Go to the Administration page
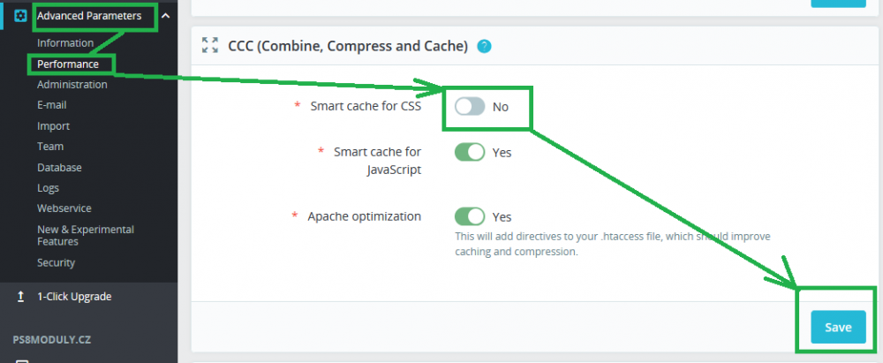The height and width of the screenshot is (363, 883). click(x=72, y=85)
